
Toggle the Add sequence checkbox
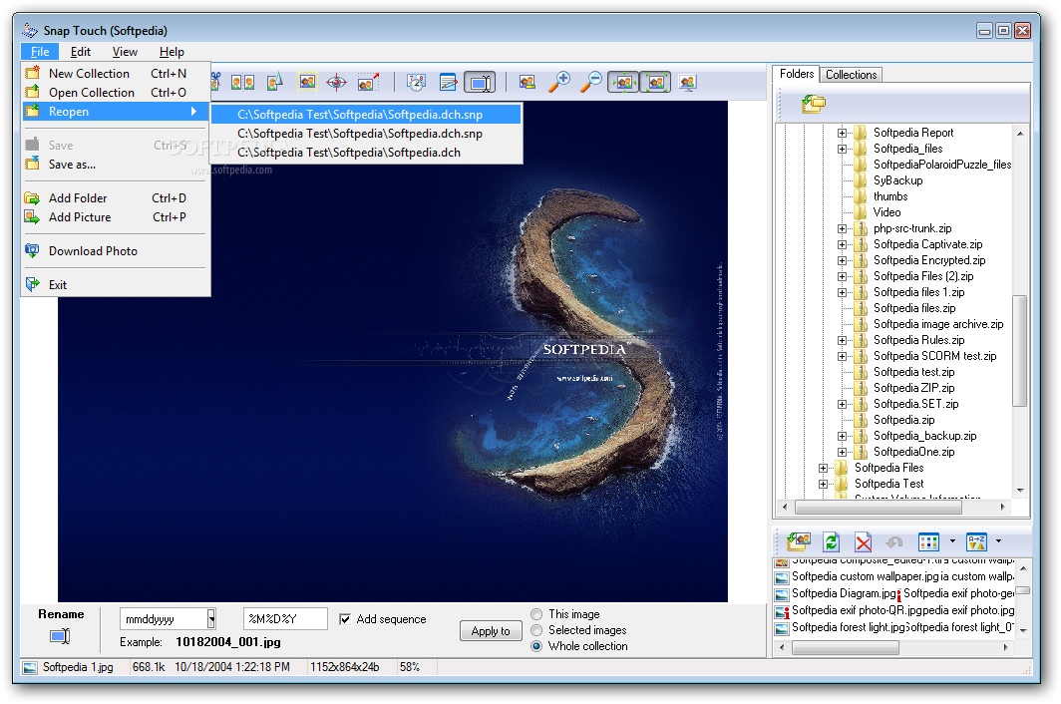pyautogui.click(x=344, y=618)
